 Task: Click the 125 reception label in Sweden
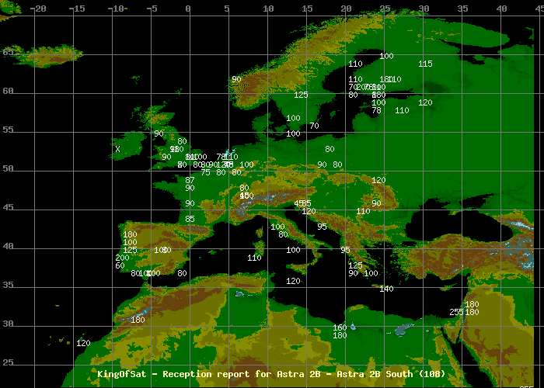pyautogui.click(x=301, y=95)
